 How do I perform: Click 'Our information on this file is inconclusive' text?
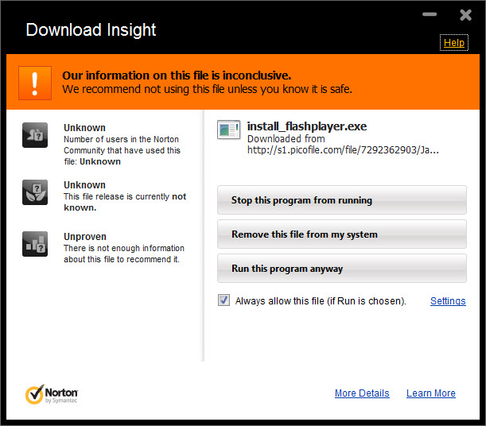tap(177, 76)
